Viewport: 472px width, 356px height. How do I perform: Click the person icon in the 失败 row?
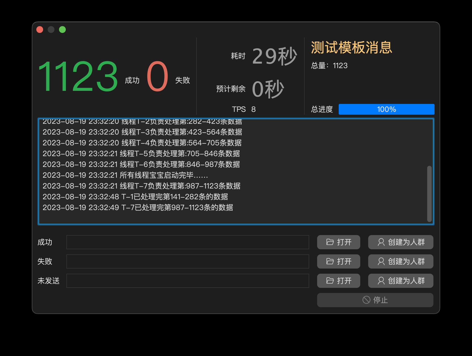tap(381, 261)
